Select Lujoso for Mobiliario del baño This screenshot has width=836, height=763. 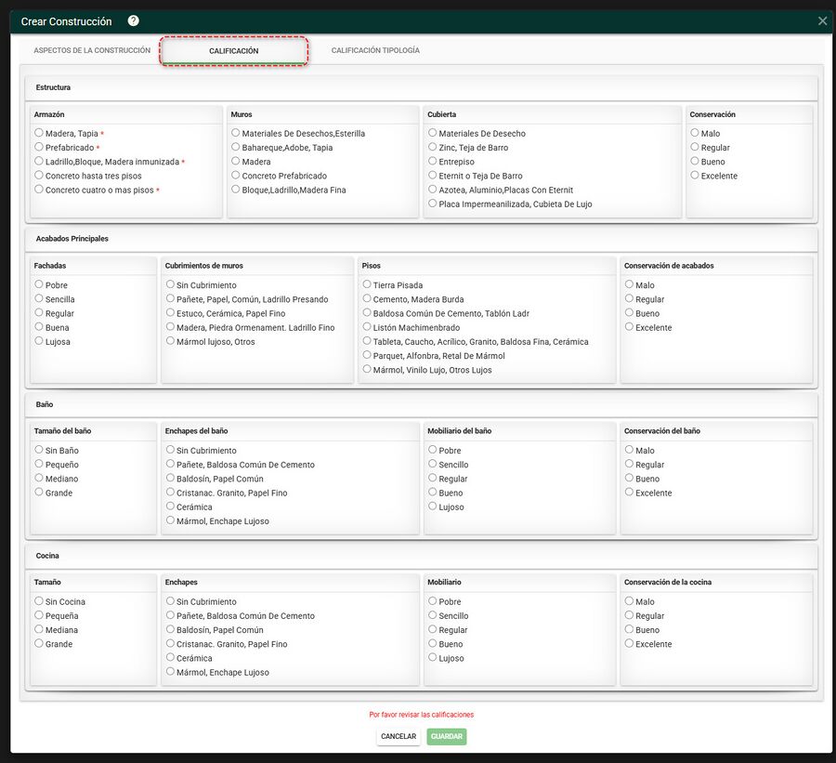tap(432, 506)
